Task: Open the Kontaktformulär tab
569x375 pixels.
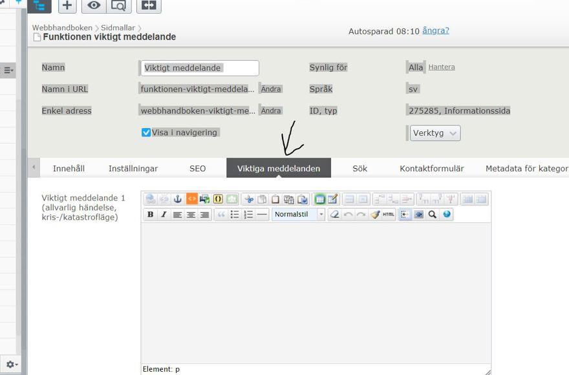Action: pyautogui.click(x=431, y=168)
